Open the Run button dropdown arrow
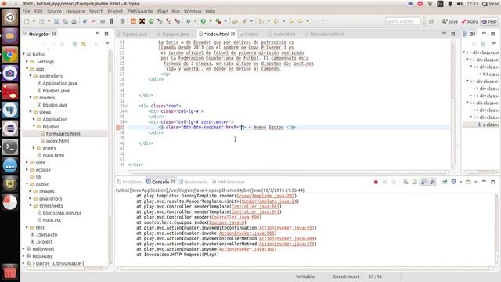501x282 pixels. tap(211, 21)
